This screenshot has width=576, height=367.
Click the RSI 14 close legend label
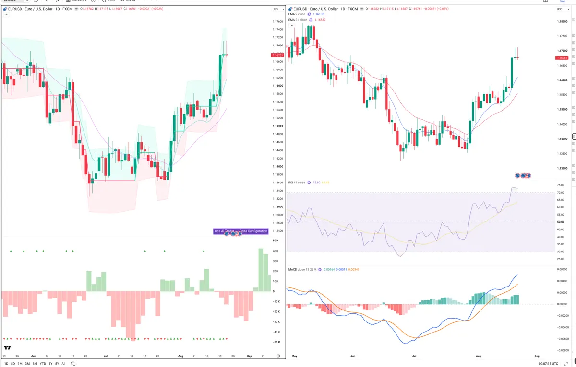(x=296, y=183)
